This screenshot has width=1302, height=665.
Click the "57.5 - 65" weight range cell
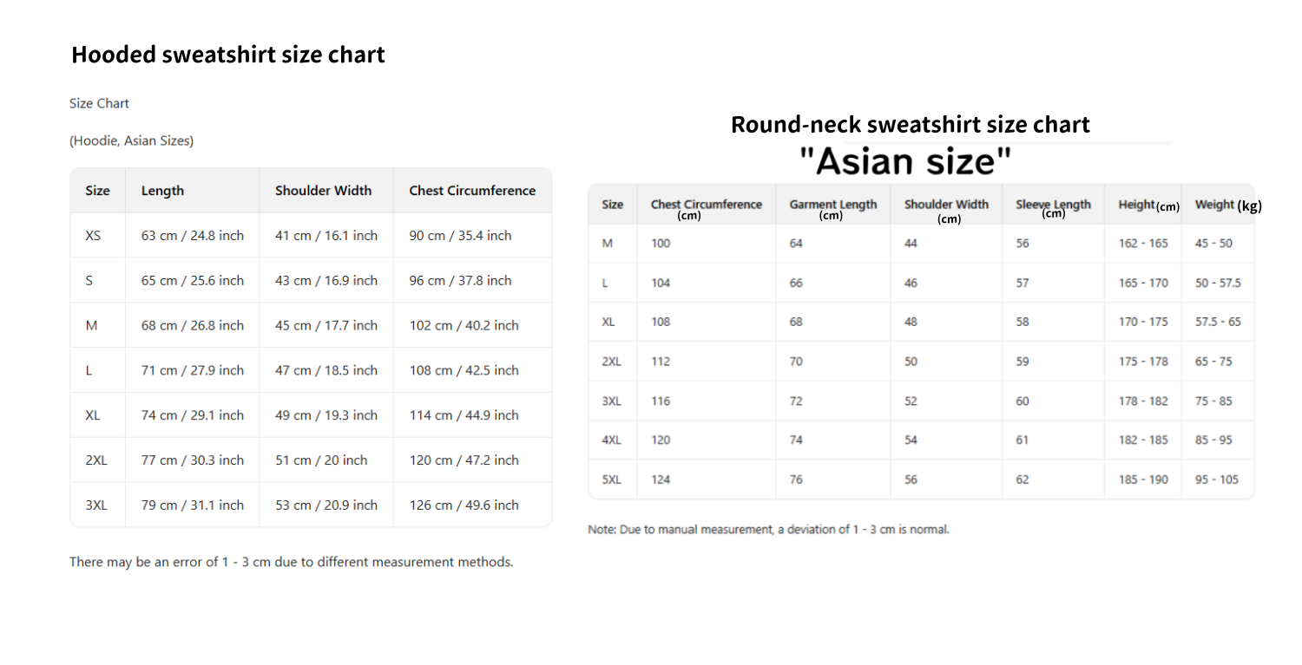(x=1218, y=322)
